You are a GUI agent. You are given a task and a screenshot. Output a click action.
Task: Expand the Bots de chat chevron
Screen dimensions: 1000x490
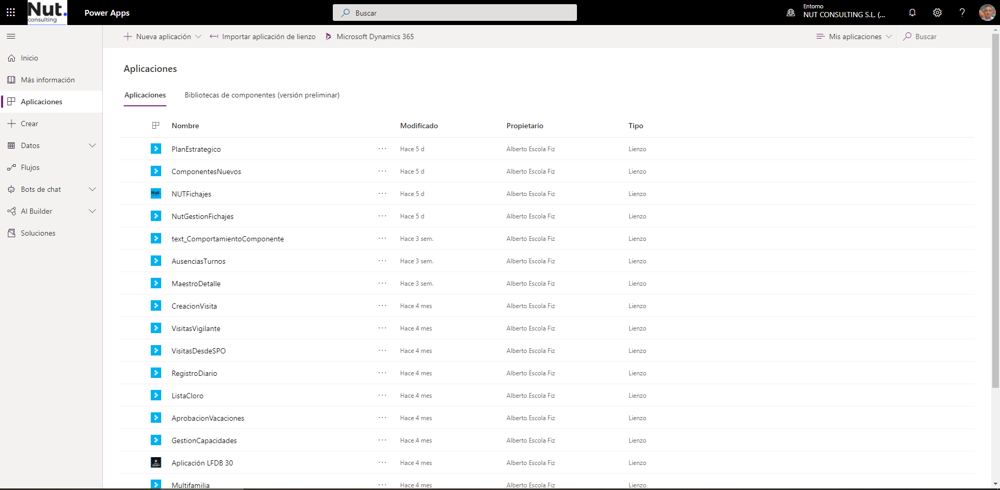[93, 189]
